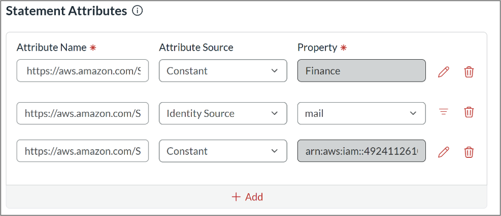501x216 pixels.
Task: Expand the Identity Source dropdown
Action: [x=223, y=113]
